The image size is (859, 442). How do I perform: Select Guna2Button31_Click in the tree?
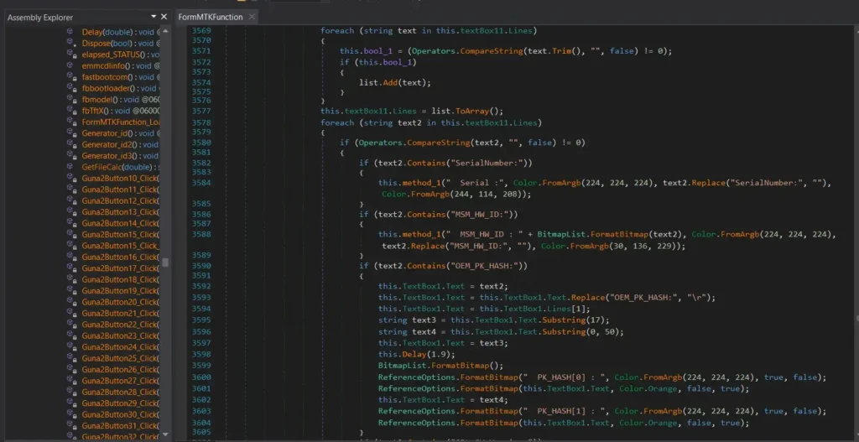tap(120, 425)
